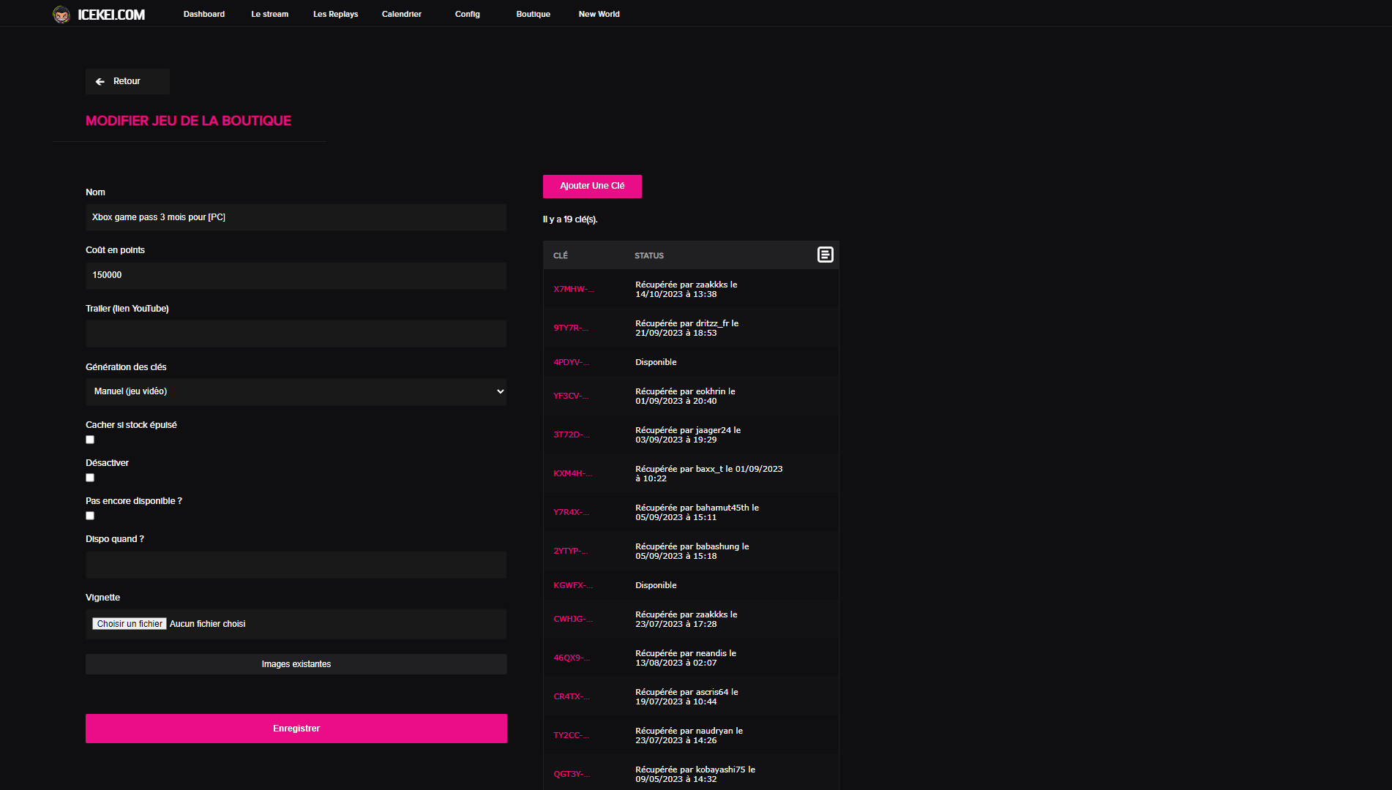Open available key 4PDYV-...
The image size is (1392, 790).
[571, 362]
